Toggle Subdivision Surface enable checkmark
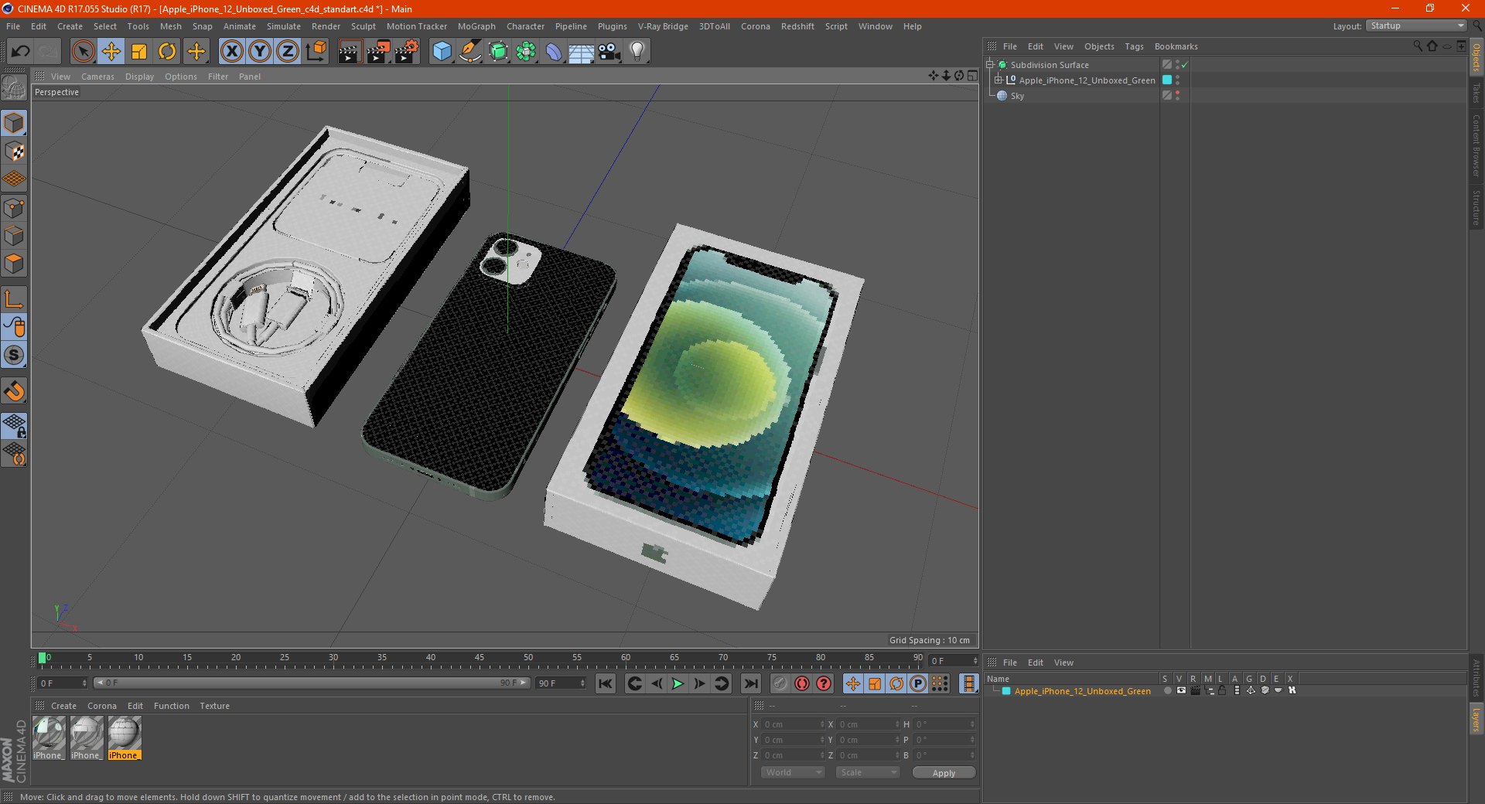Image resolution: width=1485 pixels, height=804 pixels. click(x=1185, y=65)
